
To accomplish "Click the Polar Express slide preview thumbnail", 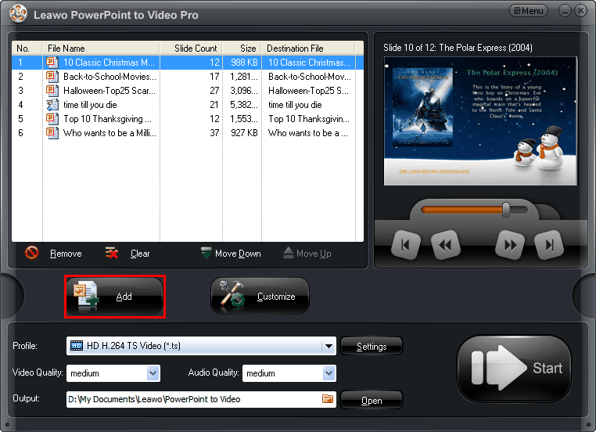I will click(480, 121).
